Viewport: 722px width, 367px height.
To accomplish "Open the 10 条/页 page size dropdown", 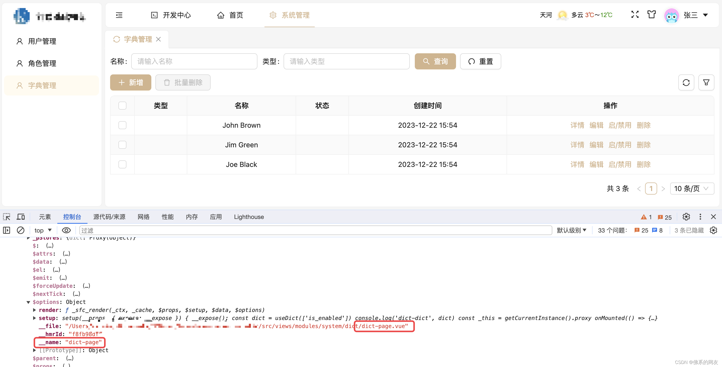I will [x=691, y=189].
